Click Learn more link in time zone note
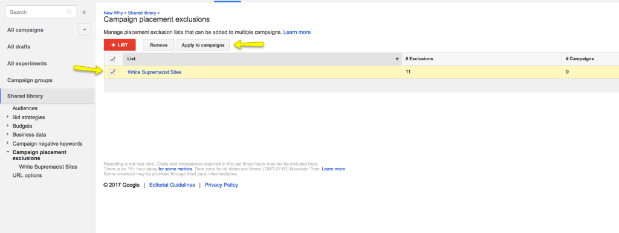 pos(334,169)
